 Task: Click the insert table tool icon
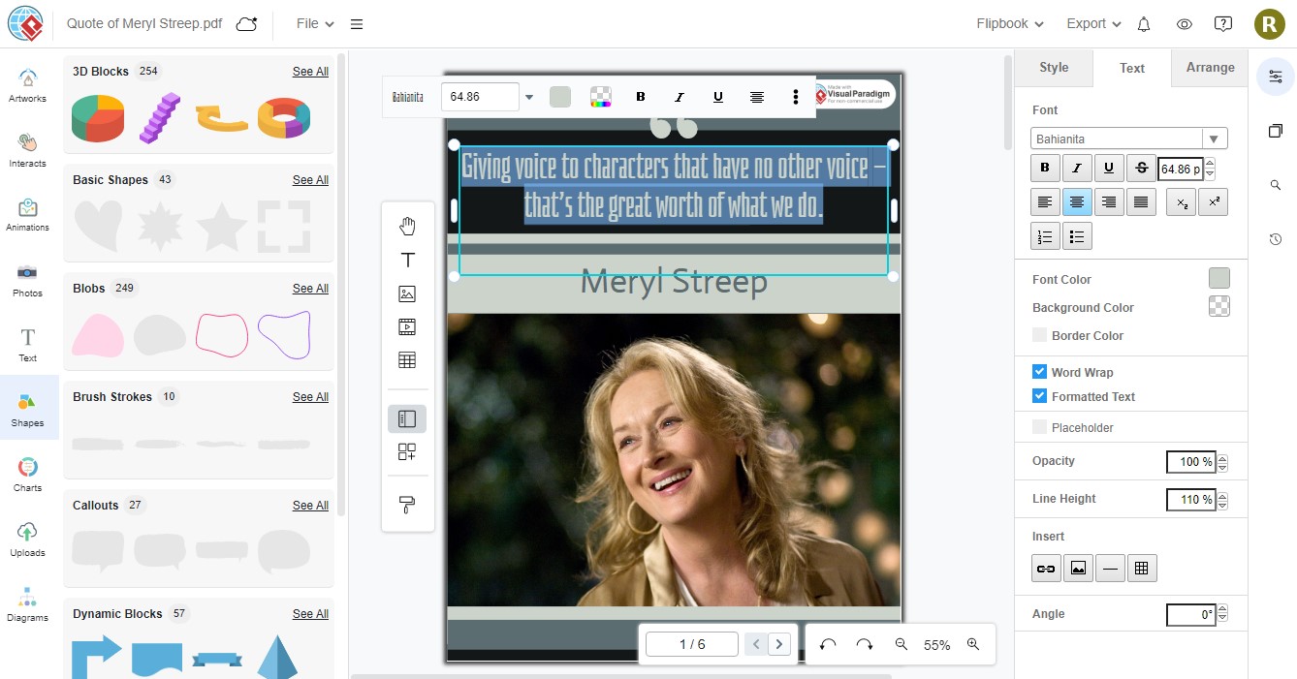click(x=407, y=360)
